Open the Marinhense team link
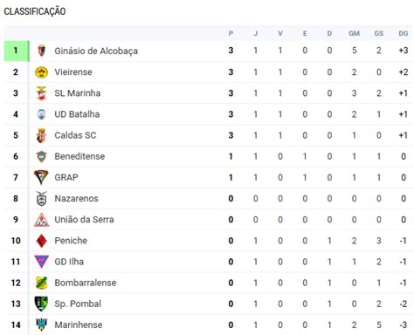414x335 pixels. [x=79, y=325]
